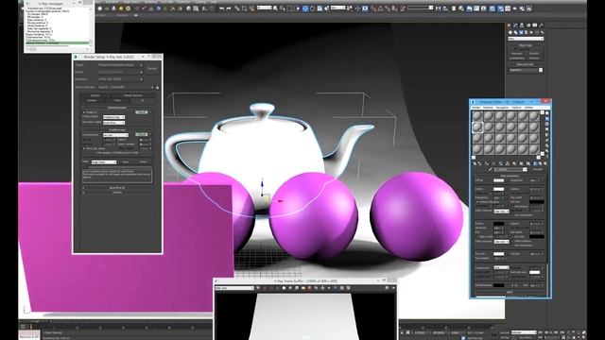Image resolution: width=605 pixels, height=340 pixels.
Task: Click object color swatch in Name and Color
Action: click(x=541, y=70)
